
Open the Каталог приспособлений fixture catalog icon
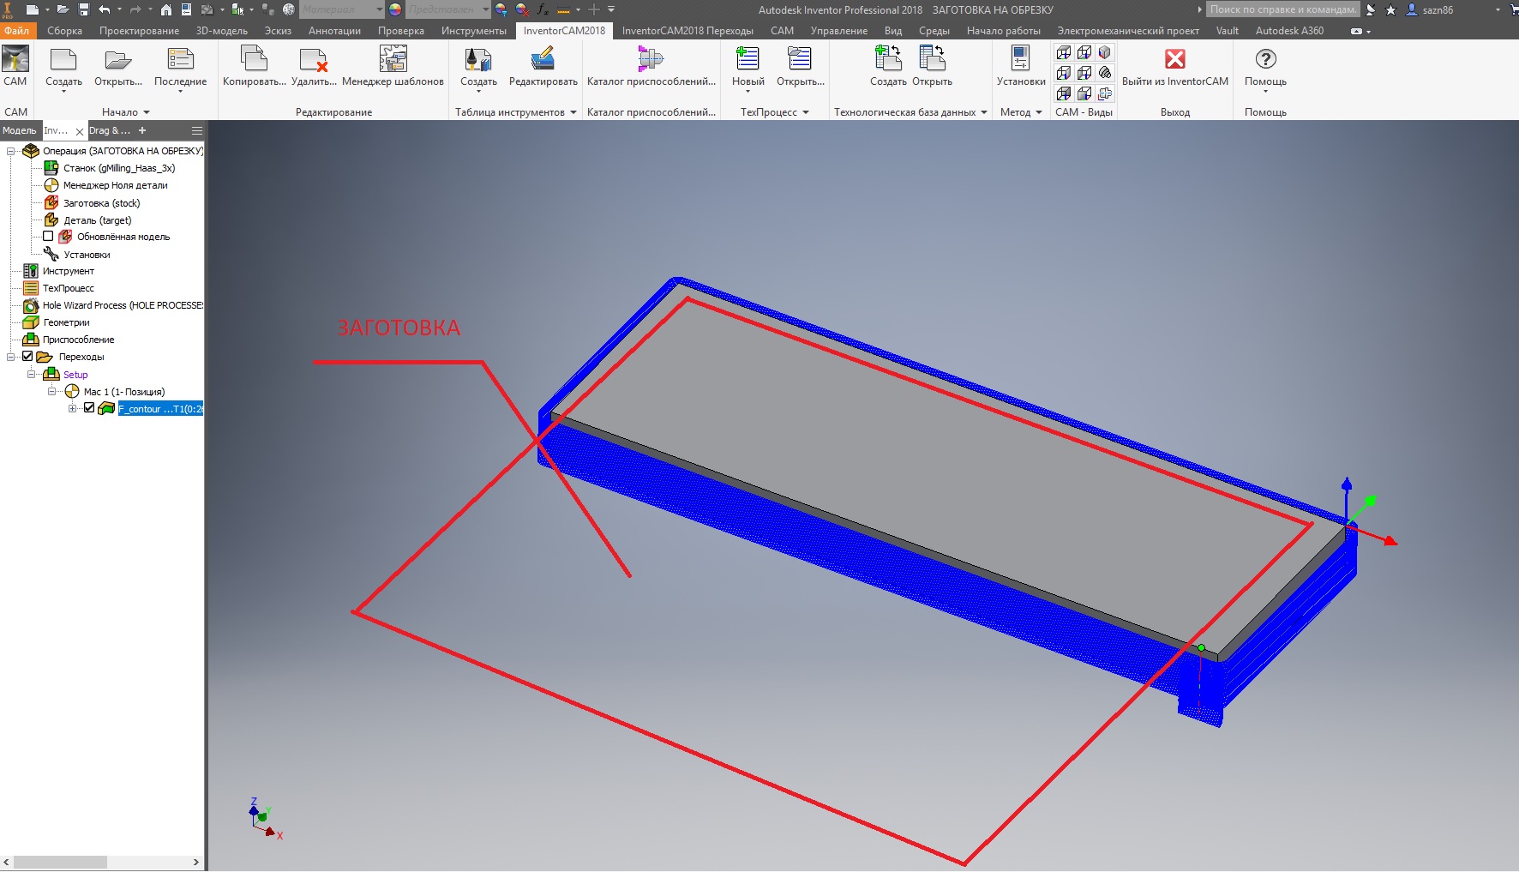[x=651, y=60]
